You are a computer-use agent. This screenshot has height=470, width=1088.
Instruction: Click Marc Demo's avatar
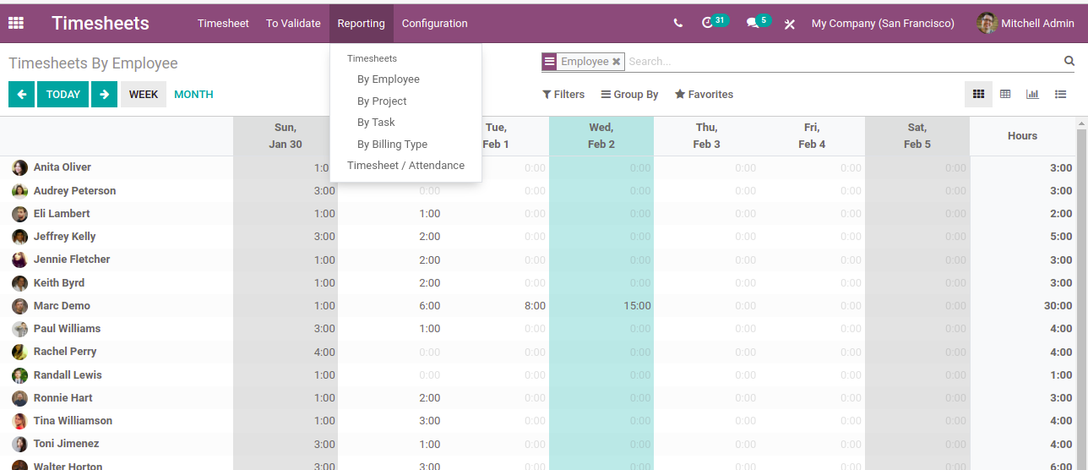(x=19, y=306)
